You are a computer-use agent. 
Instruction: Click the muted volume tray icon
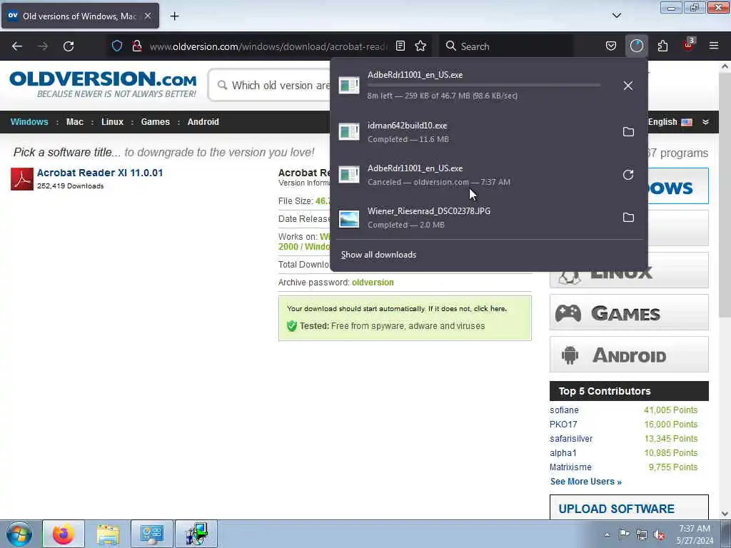(659, 535)
